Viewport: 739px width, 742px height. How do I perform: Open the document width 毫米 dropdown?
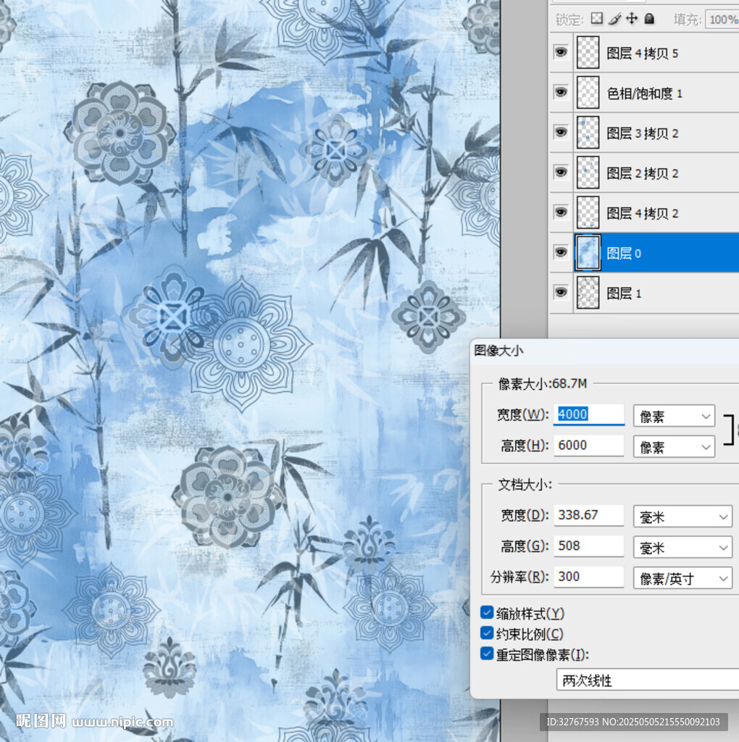click(x=682, y=516)
